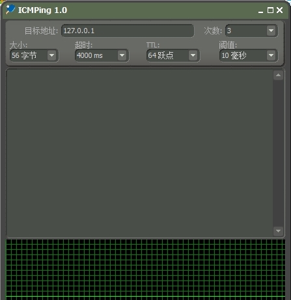Click the TTL label
The height and width of the screenshot is (300, 291).
tap(153, 45)
